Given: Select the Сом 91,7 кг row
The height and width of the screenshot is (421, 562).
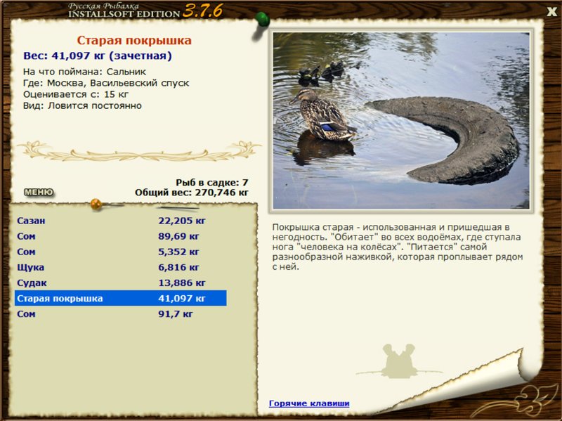Looking at the screenshot, I should coord(120,313).
